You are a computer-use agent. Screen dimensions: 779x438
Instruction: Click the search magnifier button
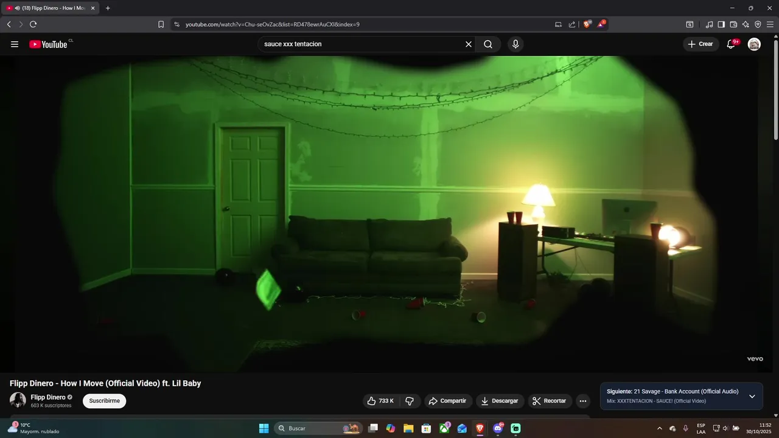[488, 44]
